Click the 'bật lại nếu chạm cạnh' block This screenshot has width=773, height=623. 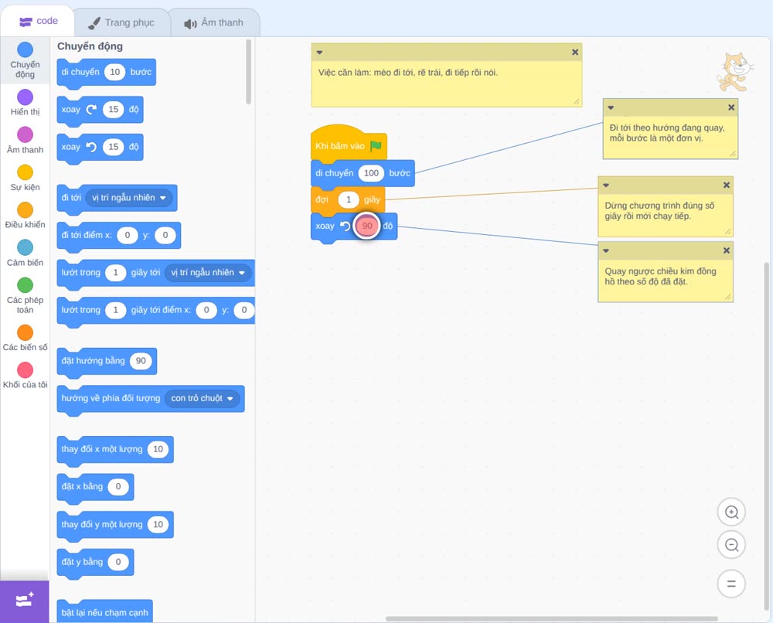[x=104, y=611]
